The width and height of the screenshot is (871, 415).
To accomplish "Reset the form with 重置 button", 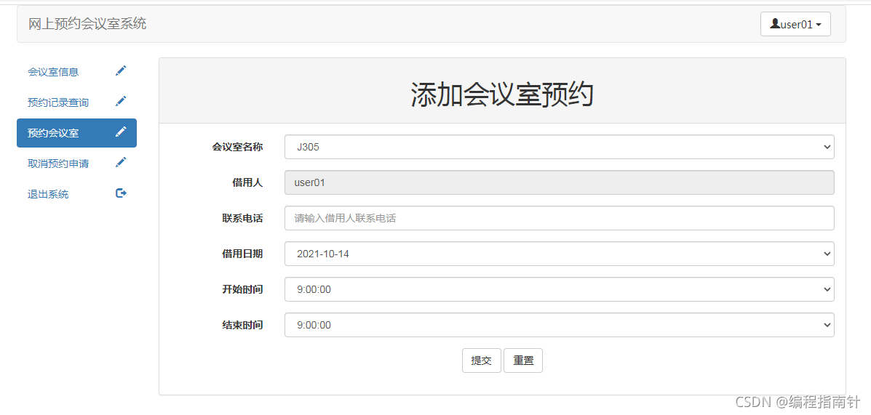I will pyautogui.click(x=523, y=360).
